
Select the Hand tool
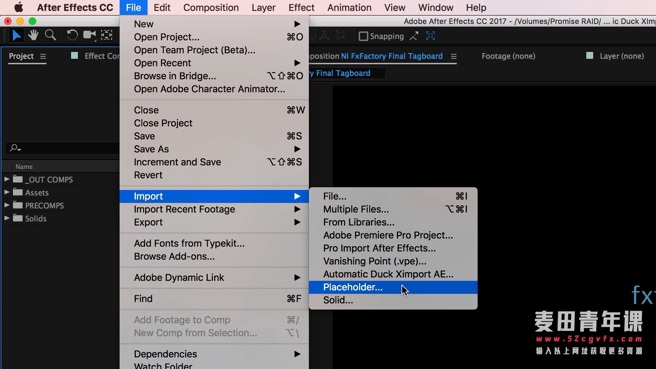click(33, 35)
